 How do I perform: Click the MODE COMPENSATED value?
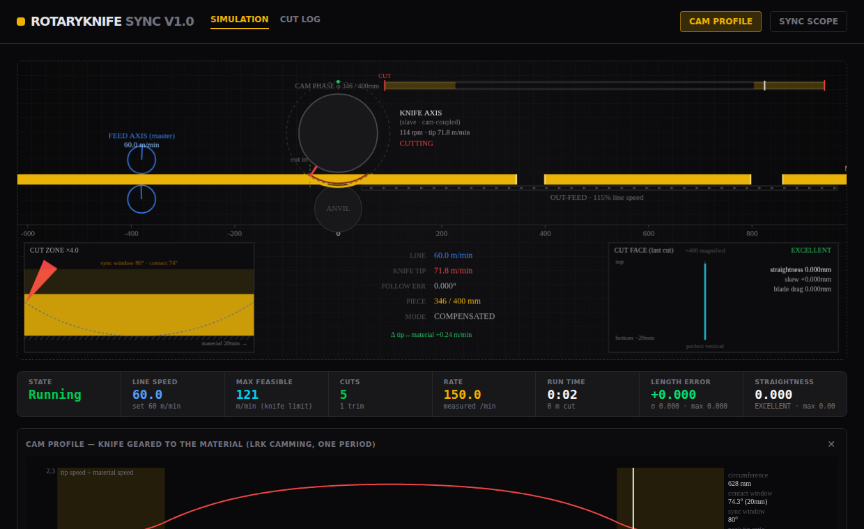464,317
